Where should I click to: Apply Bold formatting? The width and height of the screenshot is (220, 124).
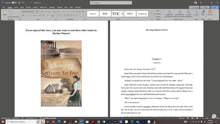point(23,15)
